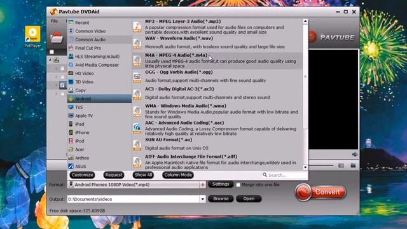Choose the Common Video category icon
This screenshot has height=229, width=407.
[71, 31]
